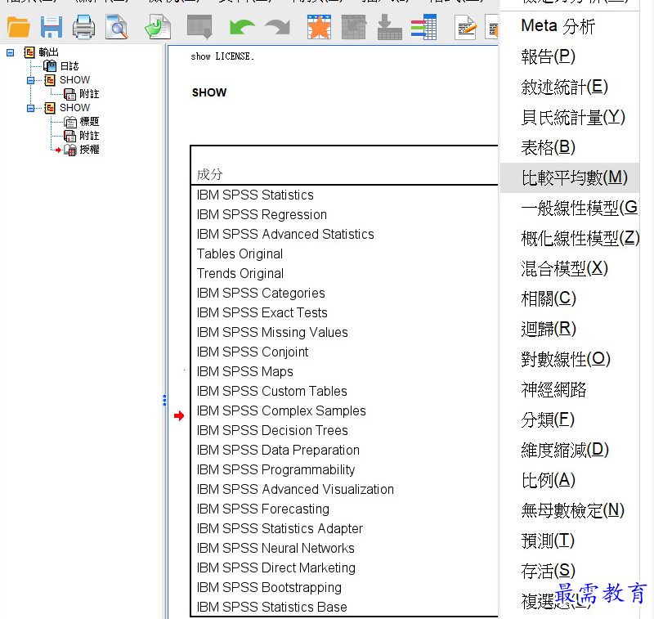Collapse the second SHOW node

[x=31, y=108]
